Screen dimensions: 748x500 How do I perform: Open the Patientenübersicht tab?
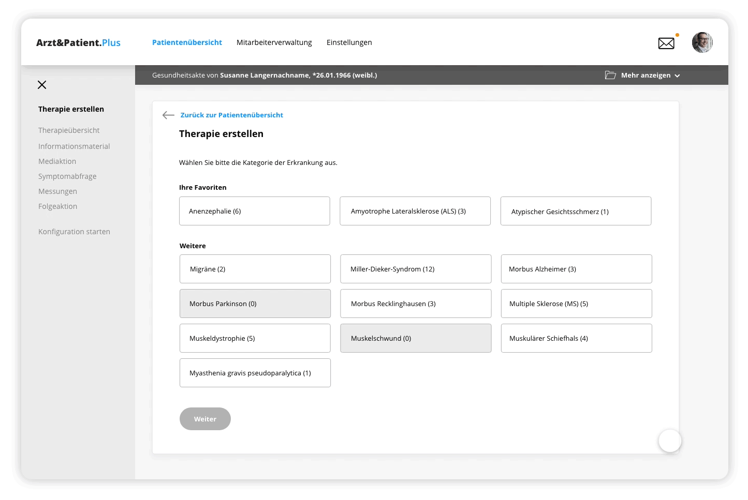(187, 42)
